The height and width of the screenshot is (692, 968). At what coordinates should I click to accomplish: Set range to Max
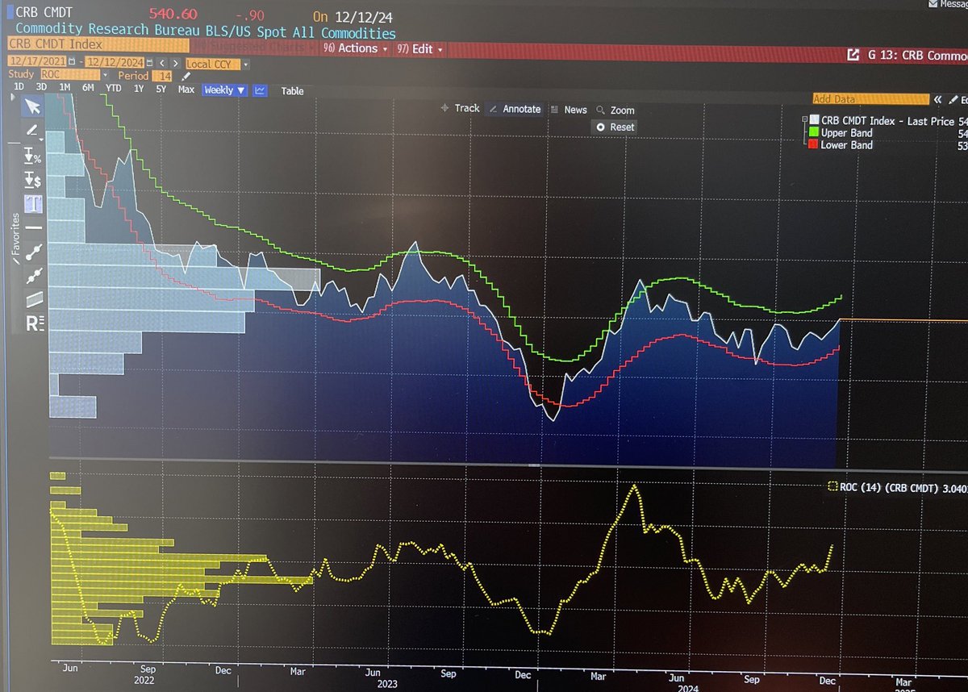(x=186, y=90)
